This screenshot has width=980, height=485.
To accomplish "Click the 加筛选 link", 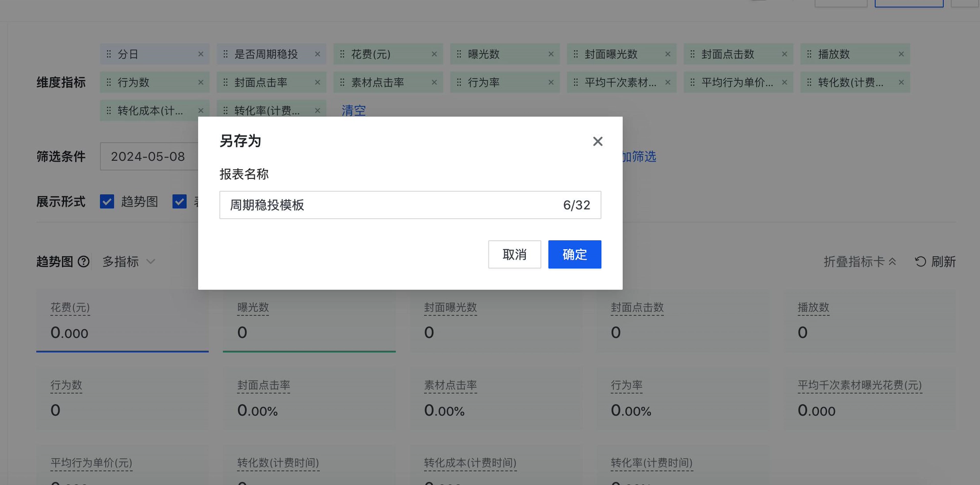I will click(642, 157).
